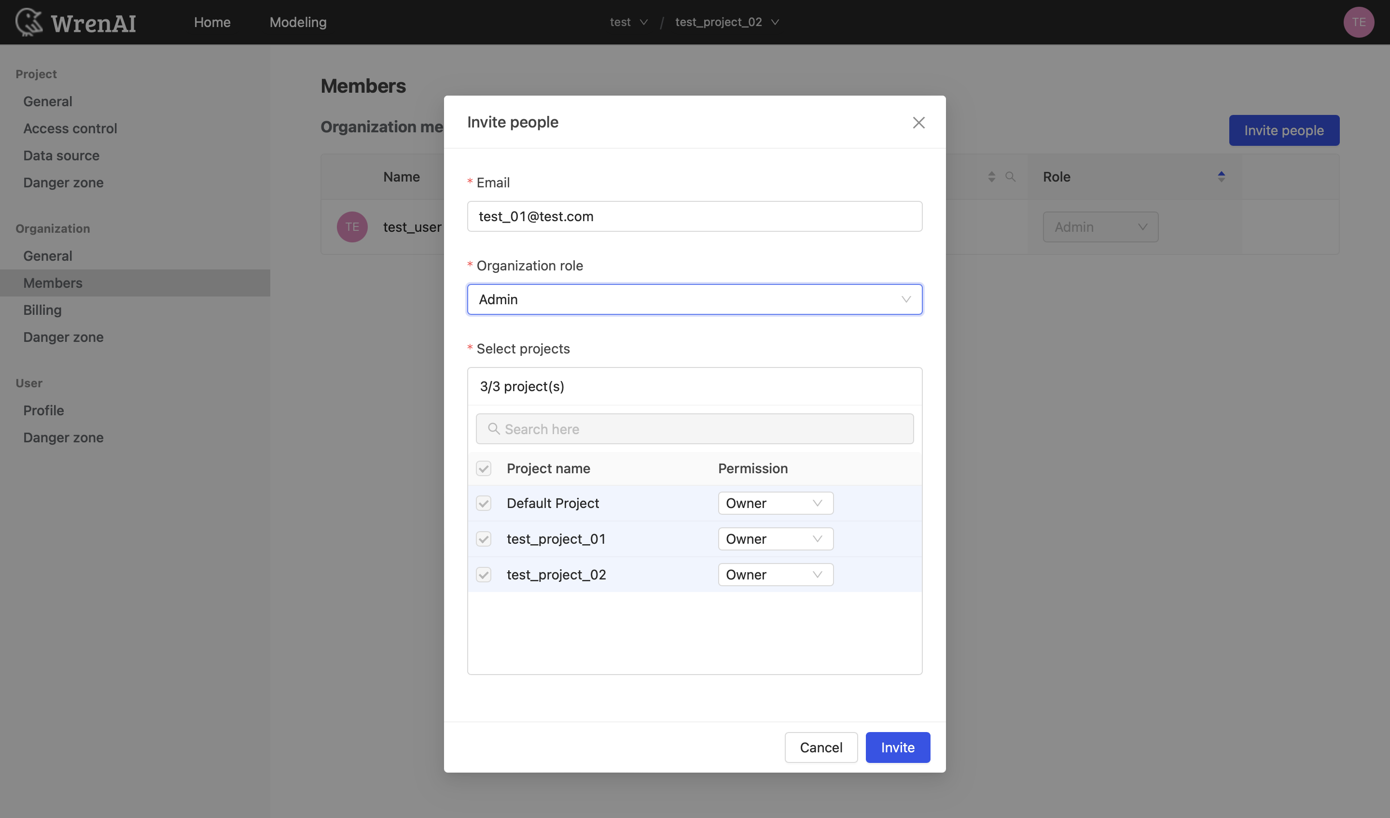Click the email input field
1390x818 pixels.
[695, 216]
